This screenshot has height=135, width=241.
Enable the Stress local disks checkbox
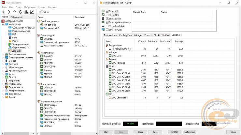107,26
